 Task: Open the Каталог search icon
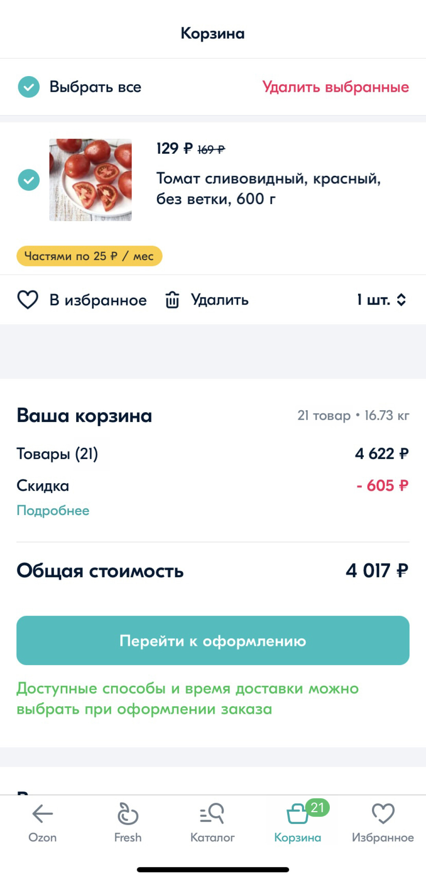tap(212, 814)
